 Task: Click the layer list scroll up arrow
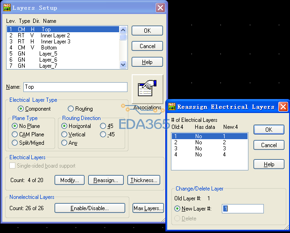pos(123,30)
